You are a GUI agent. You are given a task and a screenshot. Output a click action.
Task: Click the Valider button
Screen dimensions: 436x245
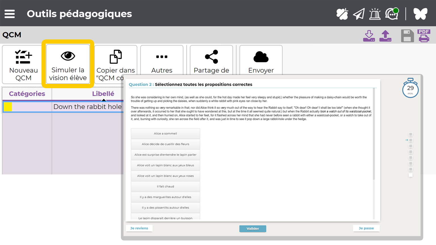(253, 229)
